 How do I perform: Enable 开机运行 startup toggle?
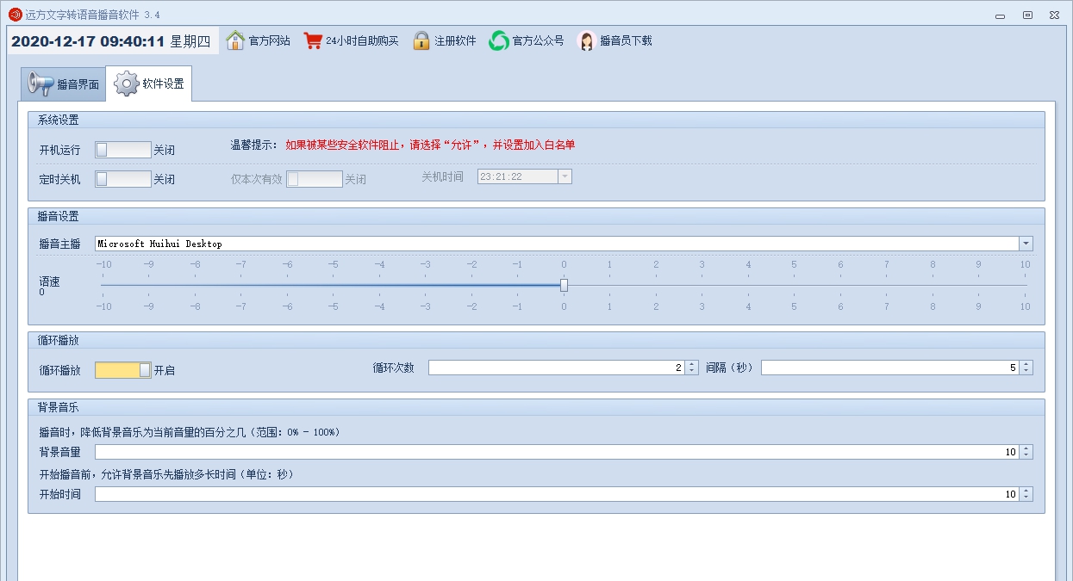pos(123,149)
